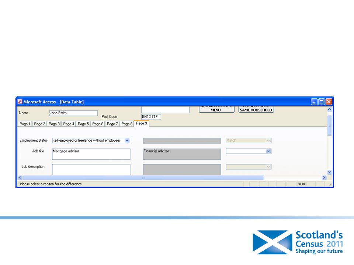Viewport: 354px width, 265px height.
Task: Click the horizontal scrollbar left arrow
Action: click(x=20, y=177)
